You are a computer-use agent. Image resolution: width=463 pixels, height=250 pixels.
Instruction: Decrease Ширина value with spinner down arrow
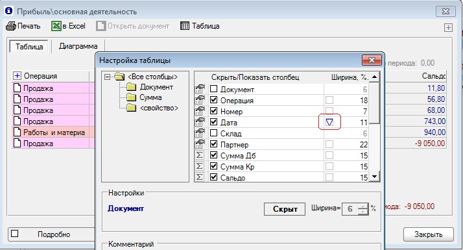click(363, 212)
